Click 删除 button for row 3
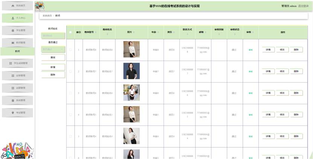This screenshot has height=159, width=313. pyautogui.click(x=296, y=93)
